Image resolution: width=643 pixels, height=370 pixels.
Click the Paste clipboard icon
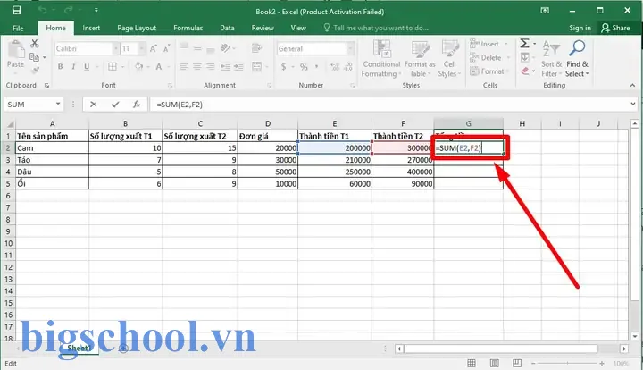pyautogui.click(x=15, y=50)
